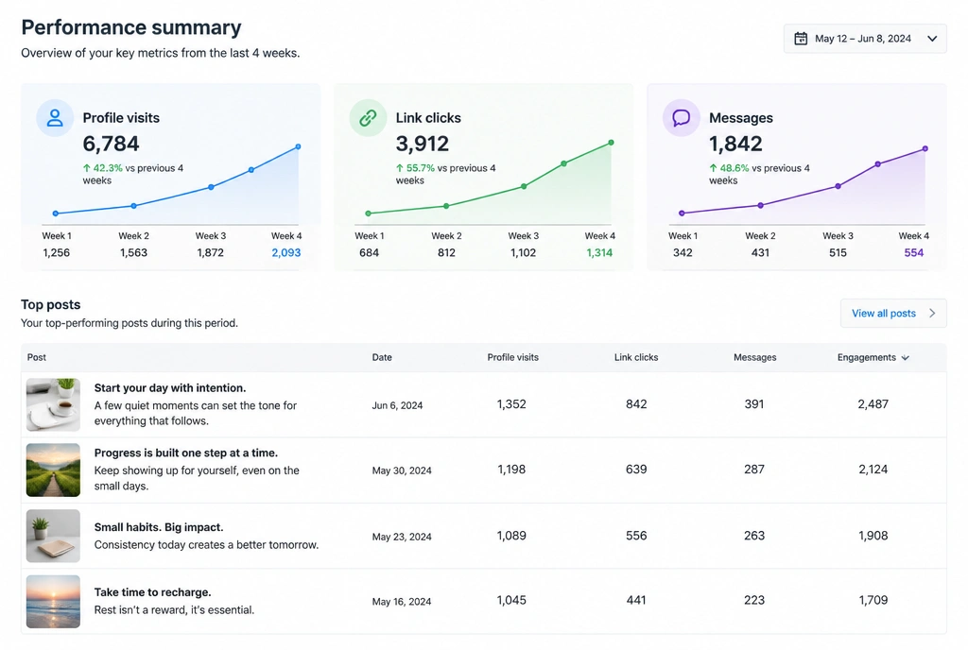Select Week 2 data point on Messages chart
Screen dimensions: 968x650
pos(760,205)
